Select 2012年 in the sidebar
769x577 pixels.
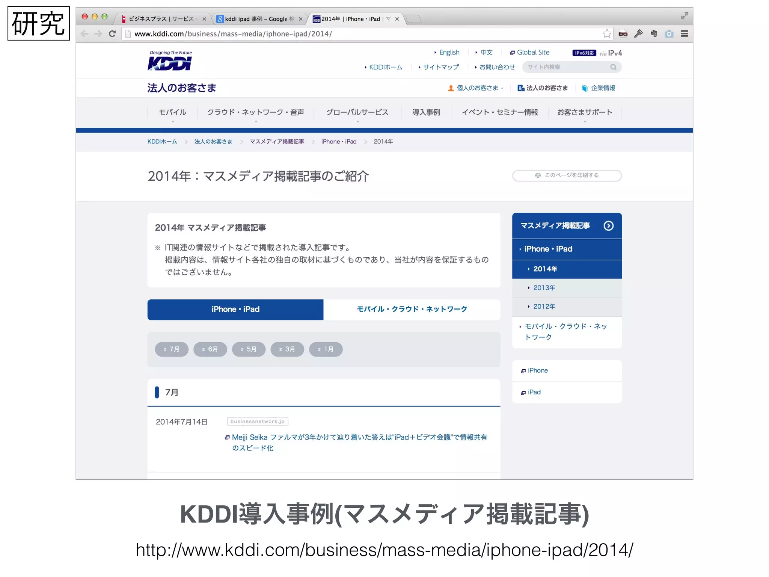point(567,307)
